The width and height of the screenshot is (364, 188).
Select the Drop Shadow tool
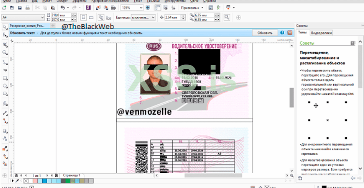pyautogui.click(x=5, y=131)
